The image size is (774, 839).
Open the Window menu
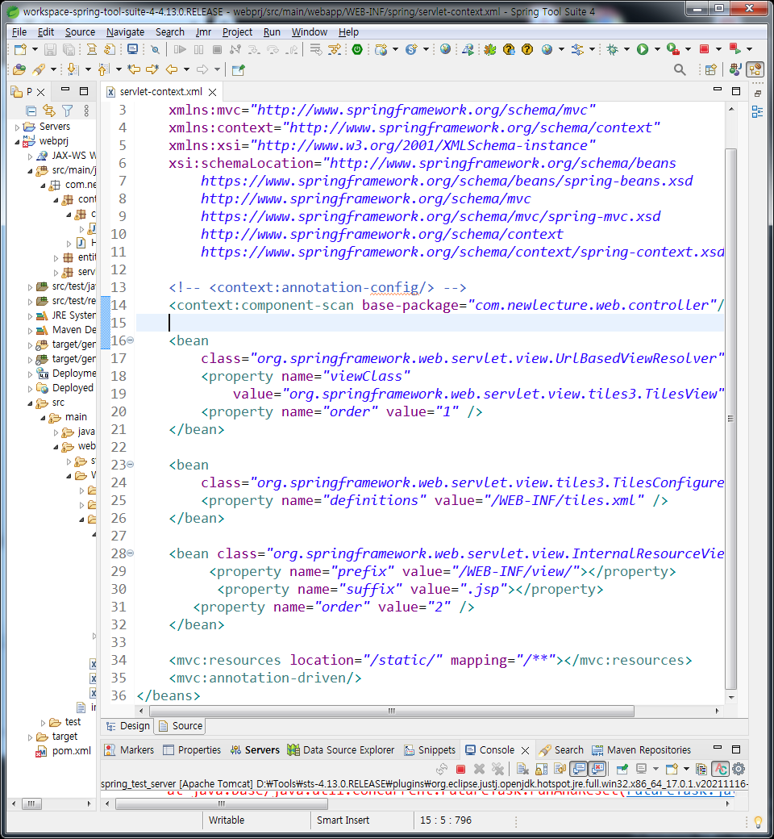tap(309, 32)
